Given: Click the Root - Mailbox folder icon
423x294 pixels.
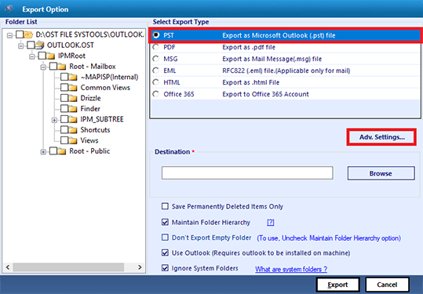Looking at the screenshot, I should tap(62, 67).
